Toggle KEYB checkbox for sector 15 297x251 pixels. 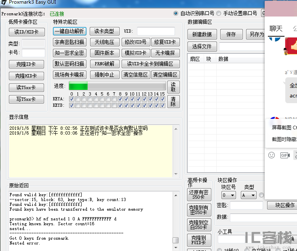pos(162,106)
